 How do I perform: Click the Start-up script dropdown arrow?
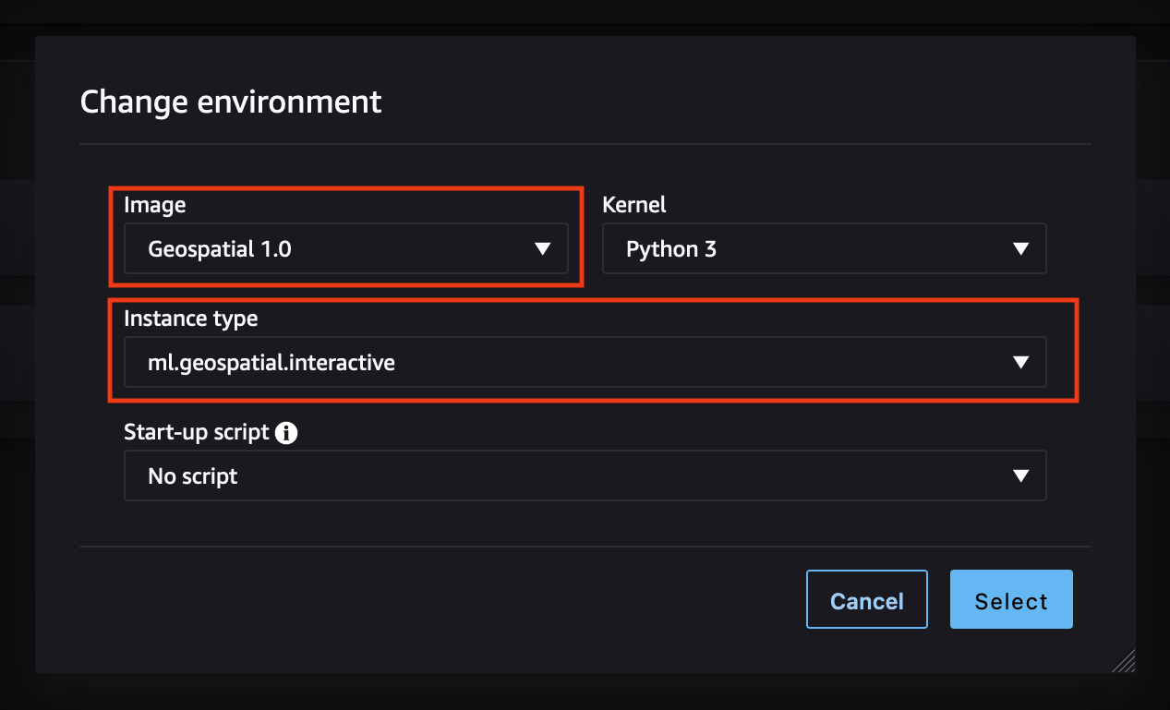pyautogui.click(x=1020, y=475)
